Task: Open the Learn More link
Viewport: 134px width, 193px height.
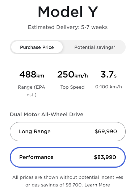Action: click(x=97, y=185)
